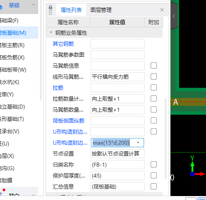
Task: Switch to the 属性列表 tab
Action: tap(71, 10)
